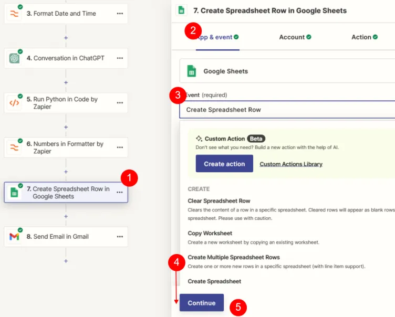
Task: Click the Custom Action sparkle icon
Action: pyautogui.click(x=199, y=139)
